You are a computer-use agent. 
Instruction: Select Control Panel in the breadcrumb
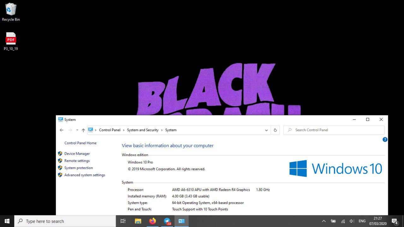point(110,130)
